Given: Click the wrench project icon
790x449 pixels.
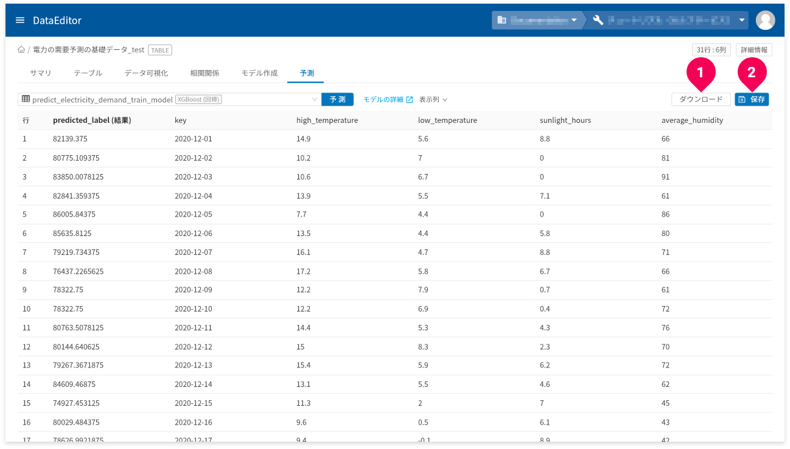Looking at the screenshot, I should click(598, 20).
